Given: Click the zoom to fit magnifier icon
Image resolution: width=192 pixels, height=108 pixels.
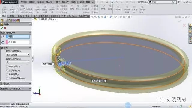Looking at the screenshot, I should point(92,17).
